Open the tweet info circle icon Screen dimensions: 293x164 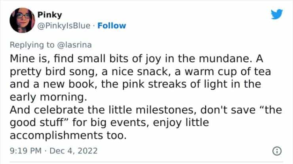pyautogui.click(x=277, y=151)
